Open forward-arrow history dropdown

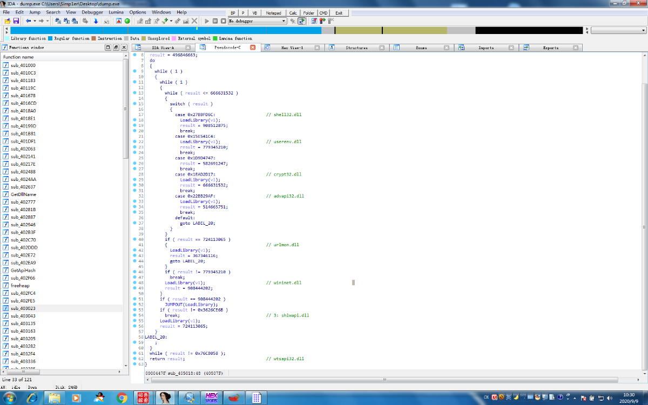47,21
